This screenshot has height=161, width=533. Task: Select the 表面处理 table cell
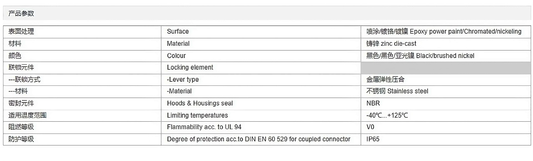tap(82, 32)
